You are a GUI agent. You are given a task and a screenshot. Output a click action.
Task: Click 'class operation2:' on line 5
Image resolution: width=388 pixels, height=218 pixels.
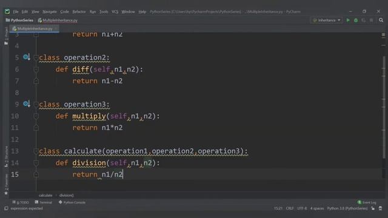(x=74, y=58)
